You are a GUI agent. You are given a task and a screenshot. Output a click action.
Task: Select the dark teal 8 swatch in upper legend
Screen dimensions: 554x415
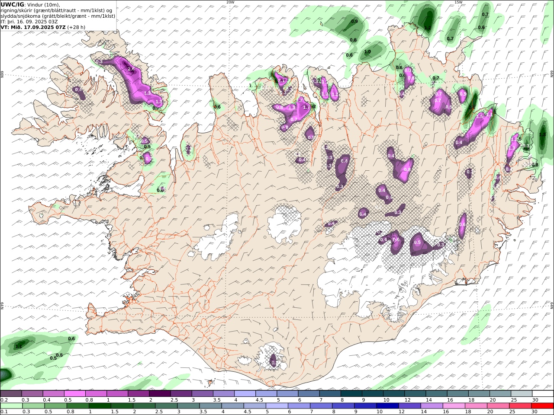351,394
